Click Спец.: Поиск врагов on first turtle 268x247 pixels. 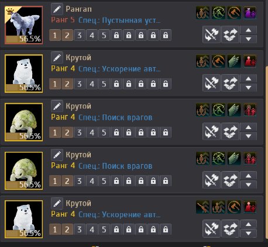[x=115, y=117]
